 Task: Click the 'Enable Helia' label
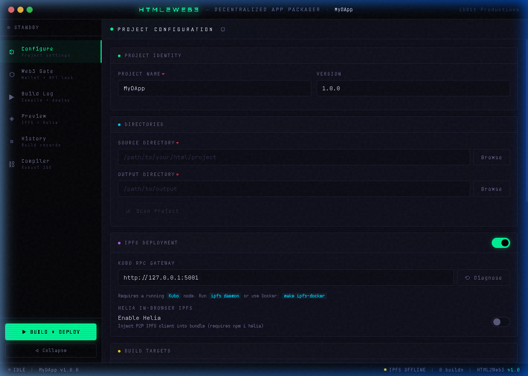(139, 318)
